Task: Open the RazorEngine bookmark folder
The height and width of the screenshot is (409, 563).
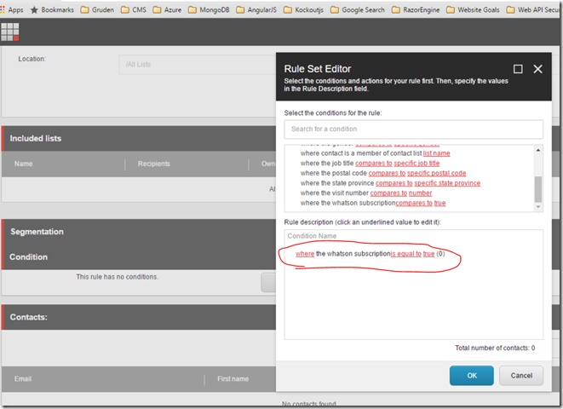Action: click(416, 9)
